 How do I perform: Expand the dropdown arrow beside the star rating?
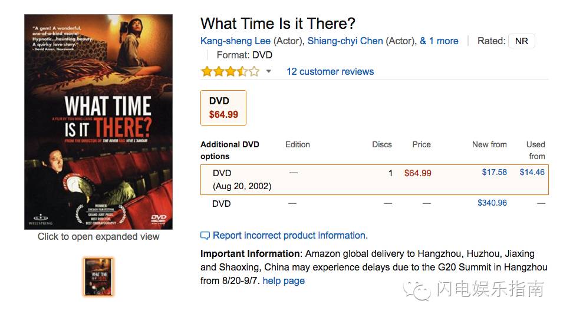[269, 72]
